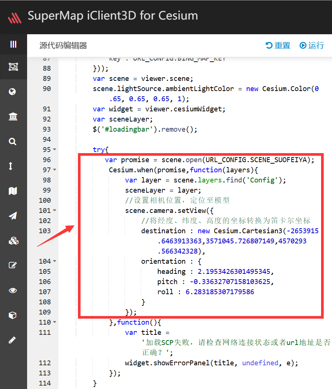Screen dimensions: 332x389
Task: Select the folded map icon in sidebar
Action: [13, 191]
